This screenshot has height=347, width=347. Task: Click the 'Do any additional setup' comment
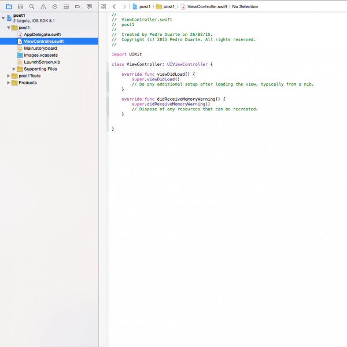tap(223, 84)
